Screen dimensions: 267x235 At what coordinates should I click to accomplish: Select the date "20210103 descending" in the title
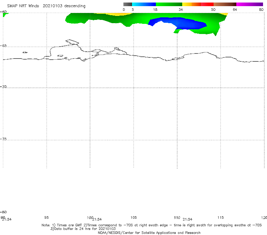click(x=64, y=6)
